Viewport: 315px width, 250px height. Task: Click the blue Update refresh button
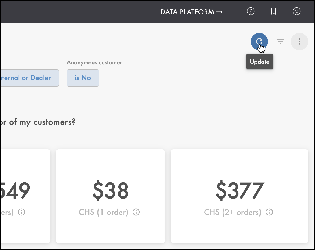[259, 42]
